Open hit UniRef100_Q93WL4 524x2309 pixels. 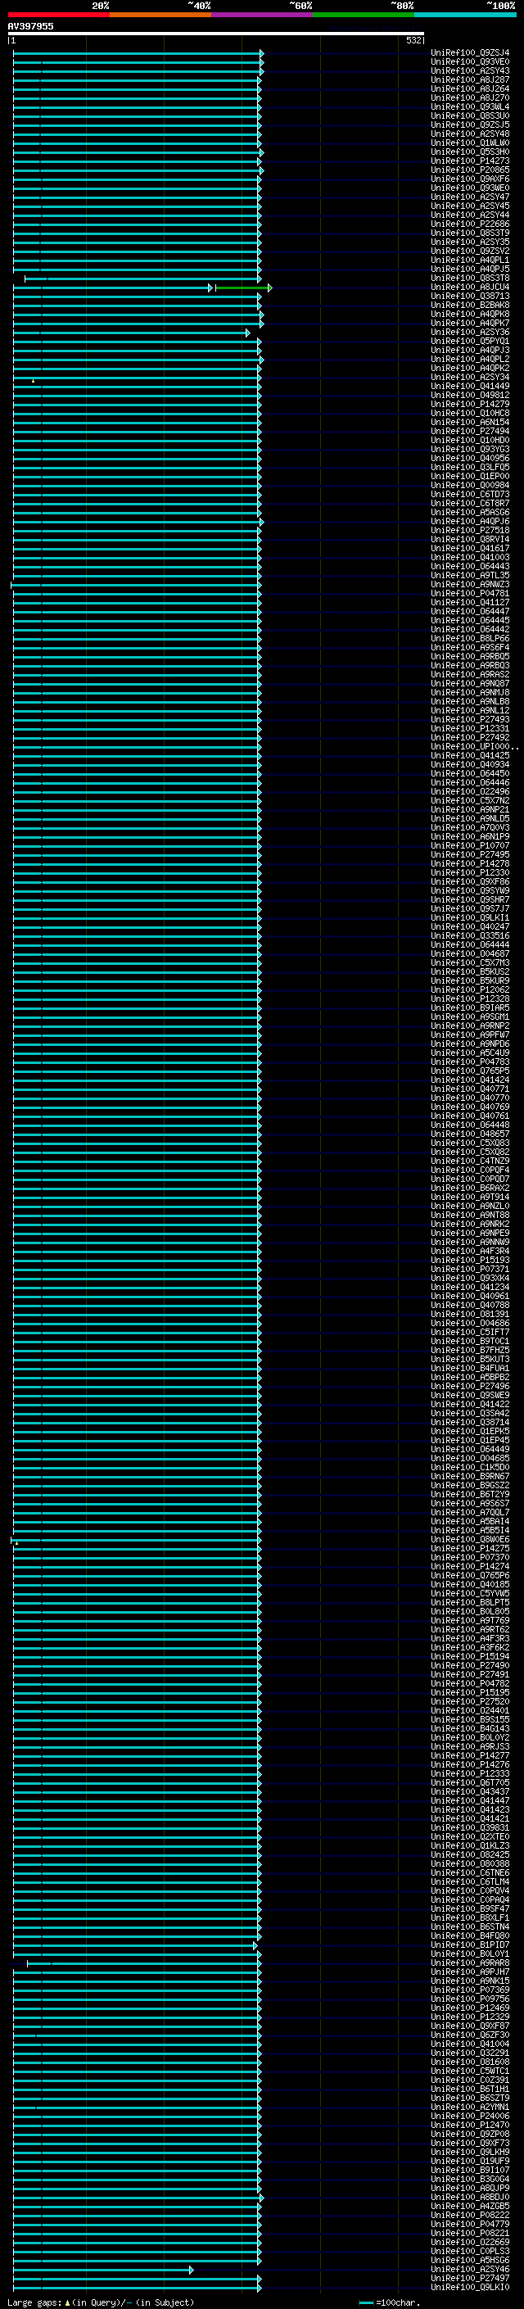[x=469, y=106]
